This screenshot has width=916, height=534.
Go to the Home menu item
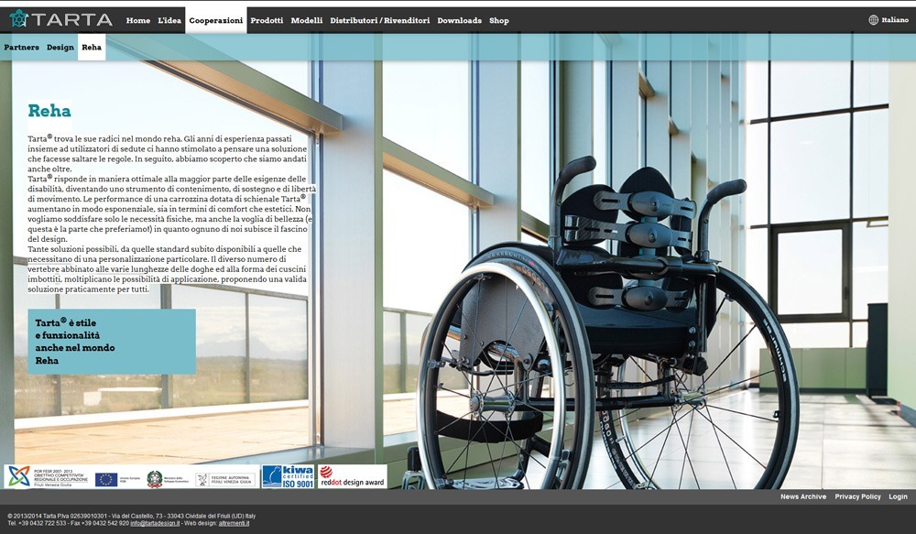(x=138, y=20)
